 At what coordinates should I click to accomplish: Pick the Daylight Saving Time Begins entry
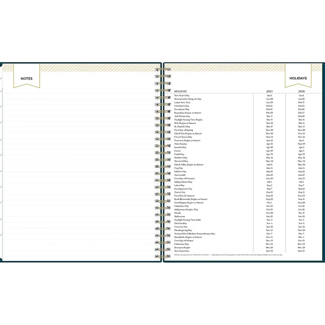(188, 119)
